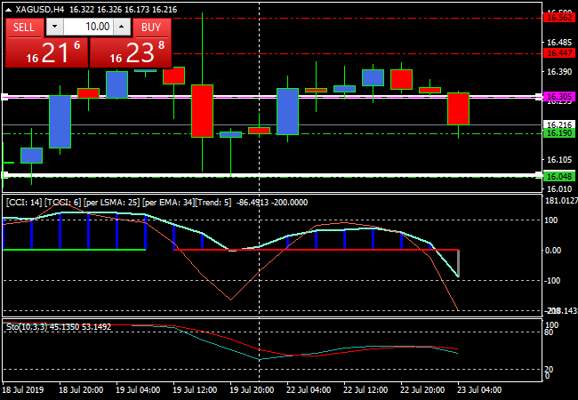
Task: Click the SELL button
Action: [x=24, y=27]
